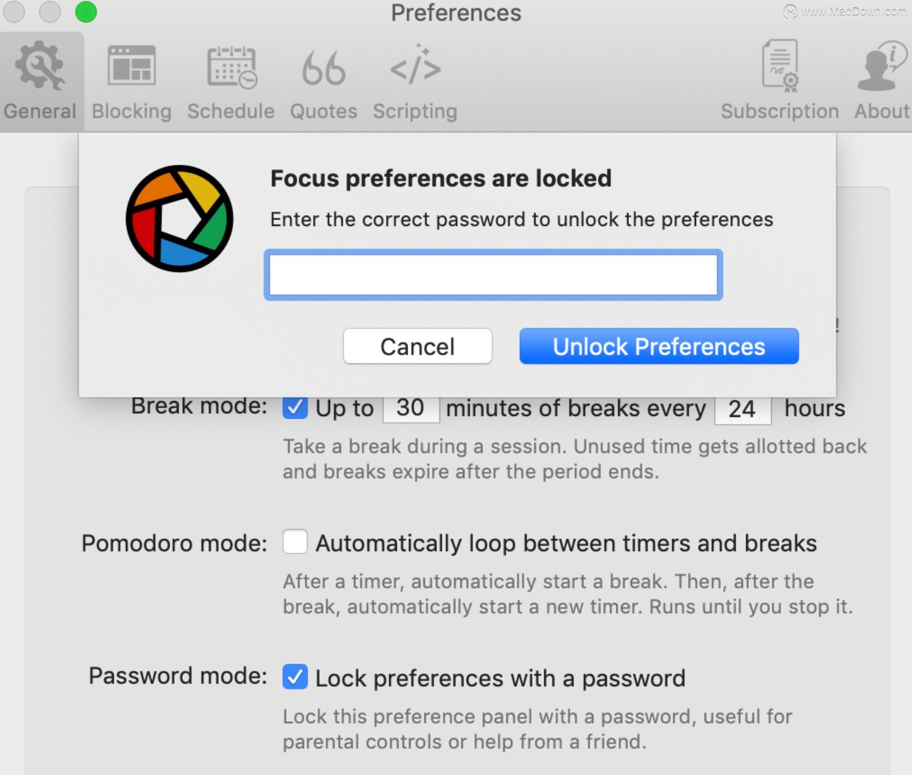Toggle Lock preferences with a password
Viewport: 912px width, 775px height.
(295, 677)
